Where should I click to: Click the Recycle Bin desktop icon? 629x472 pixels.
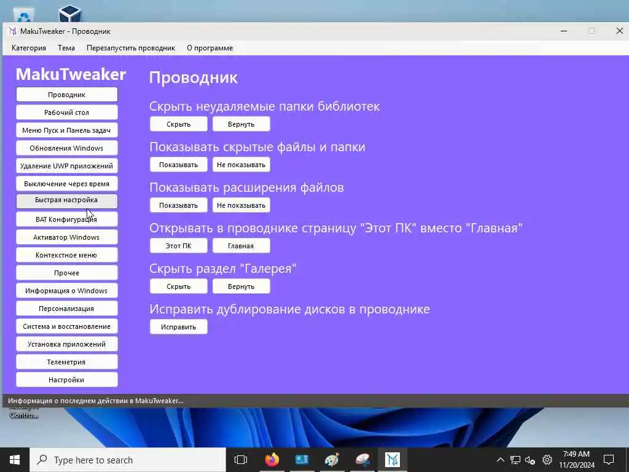click(x=24, y=15)
